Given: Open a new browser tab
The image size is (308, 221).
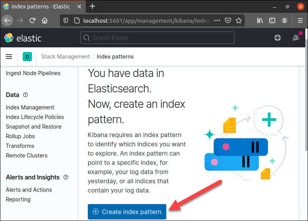Looking at the screenshot, I should [x=92, y=6].
